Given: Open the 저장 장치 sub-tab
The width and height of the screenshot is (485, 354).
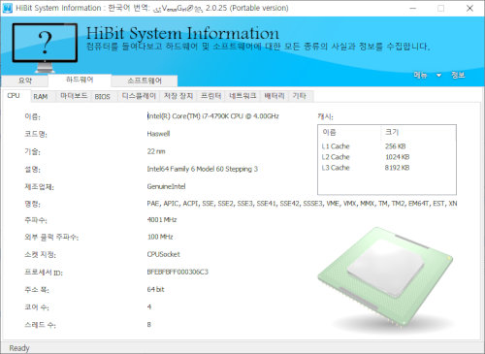Looking at the screenshot, I should (x=178, y=96).
